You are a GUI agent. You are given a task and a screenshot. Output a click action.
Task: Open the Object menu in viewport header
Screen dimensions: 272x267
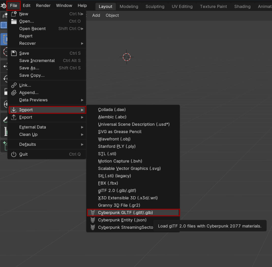click(x=112, y=15)
